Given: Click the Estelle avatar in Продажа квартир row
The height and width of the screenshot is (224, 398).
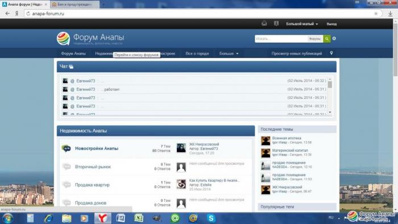Looking at the screenshot, I should pyautogui.click(x=181, y=184).
